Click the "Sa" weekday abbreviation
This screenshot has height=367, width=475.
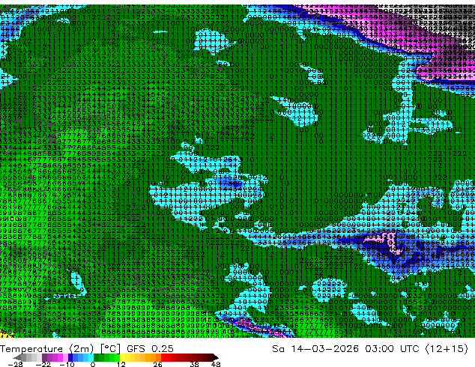[279, 349]
